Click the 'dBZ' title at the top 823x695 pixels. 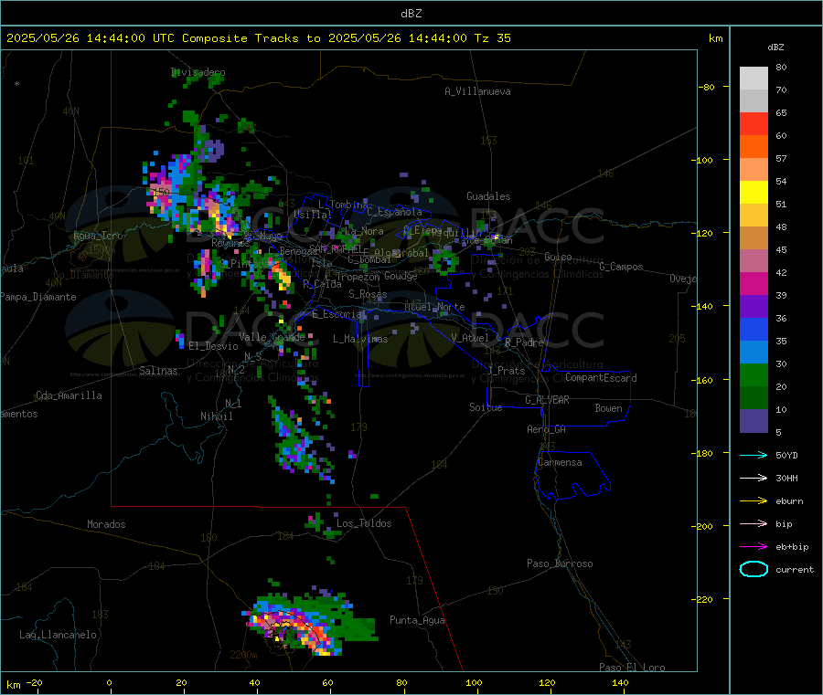coord(411,14)
